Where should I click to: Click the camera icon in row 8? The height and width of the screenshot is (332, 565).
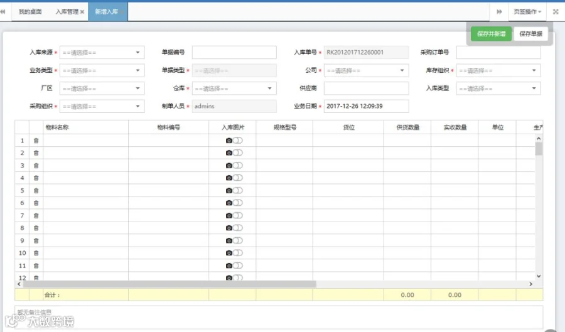[229, 228]
